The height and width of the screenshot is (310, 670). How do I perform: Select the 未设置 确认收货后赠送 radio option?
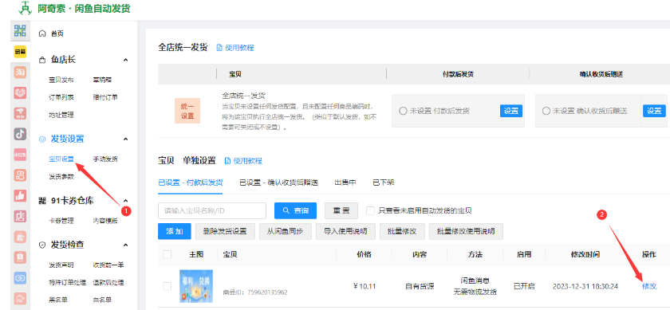[x=546, y=111]
